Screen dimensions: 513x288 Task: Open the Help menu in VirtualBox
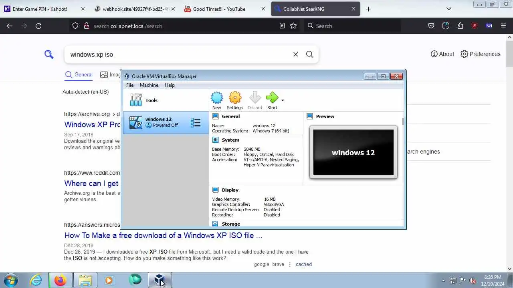coord(170,85)
